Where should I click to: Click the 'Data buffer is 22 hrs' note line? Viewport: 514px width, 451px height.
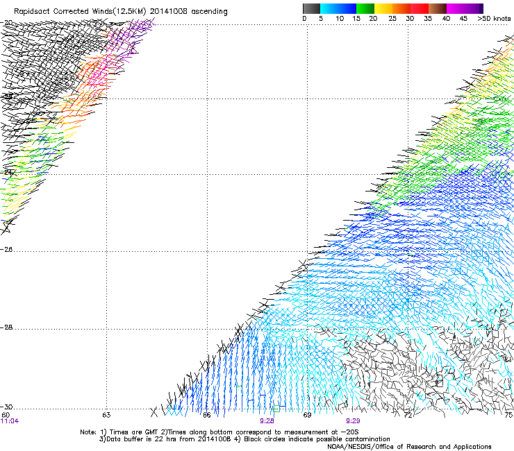pos(244,439)
